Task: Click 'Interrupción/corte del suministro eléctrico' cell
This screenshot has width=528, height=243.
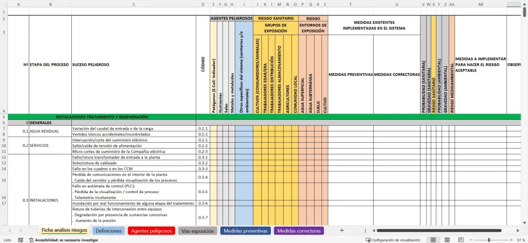Action: (134, 140)
